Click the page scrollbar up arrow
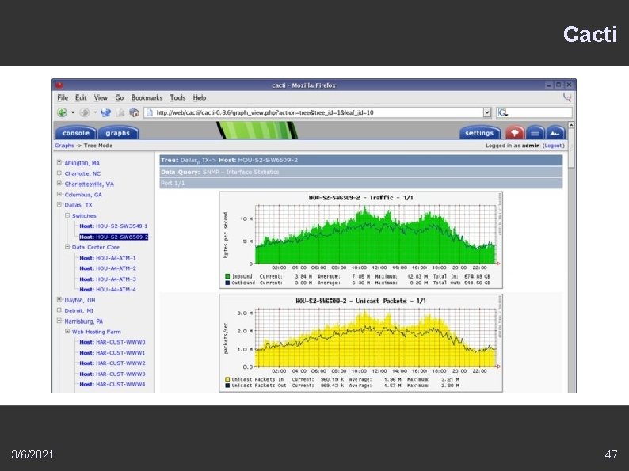Screen dimensions: 629x471 point(571,125)
